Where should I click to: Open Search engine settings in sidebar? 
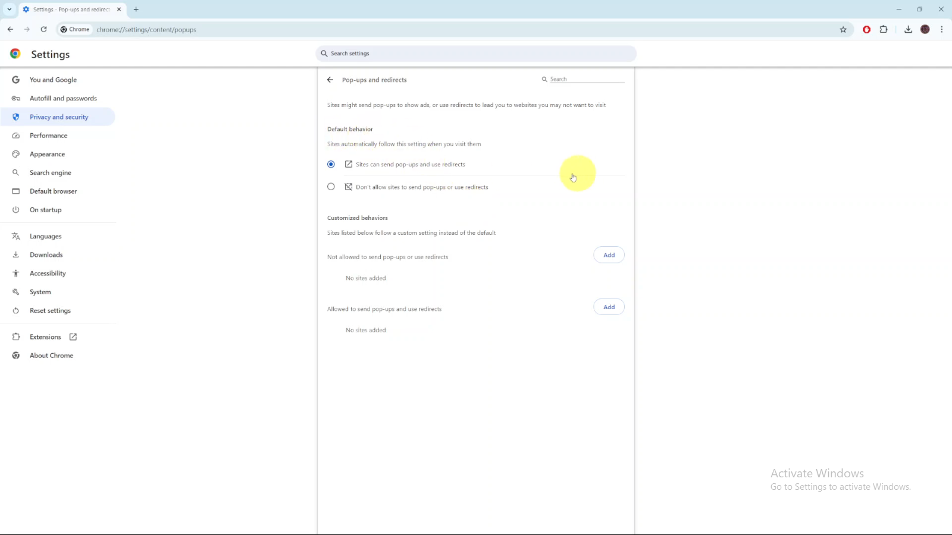coord(50,173)
